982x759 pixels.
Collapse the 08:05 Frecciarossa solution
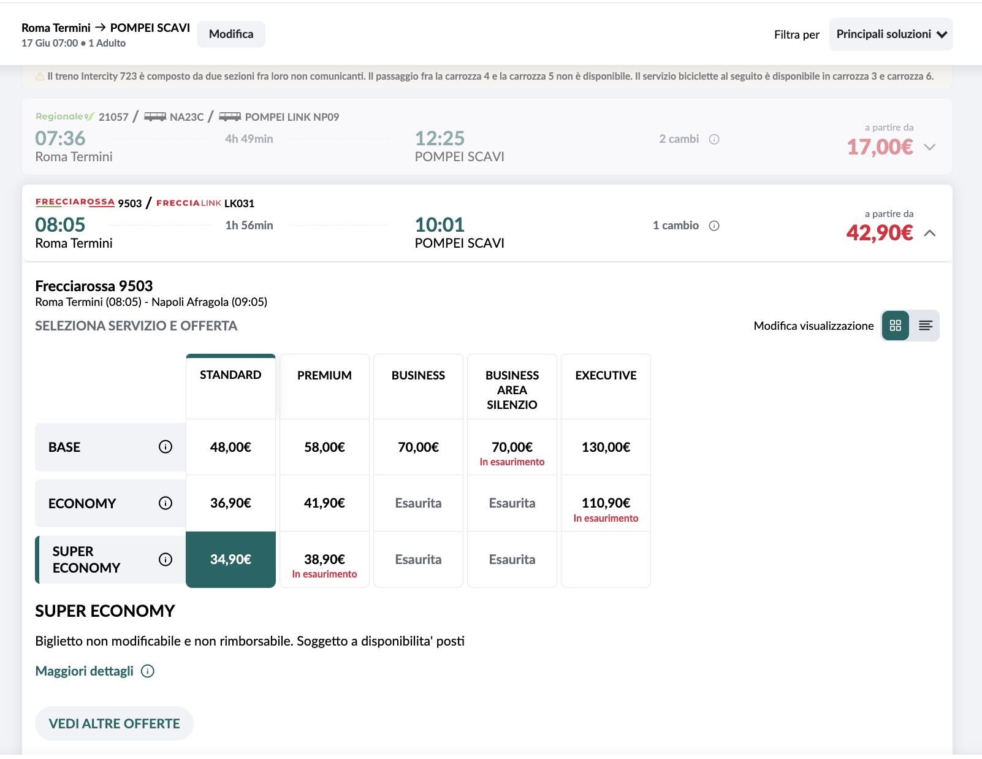(930, 234)
